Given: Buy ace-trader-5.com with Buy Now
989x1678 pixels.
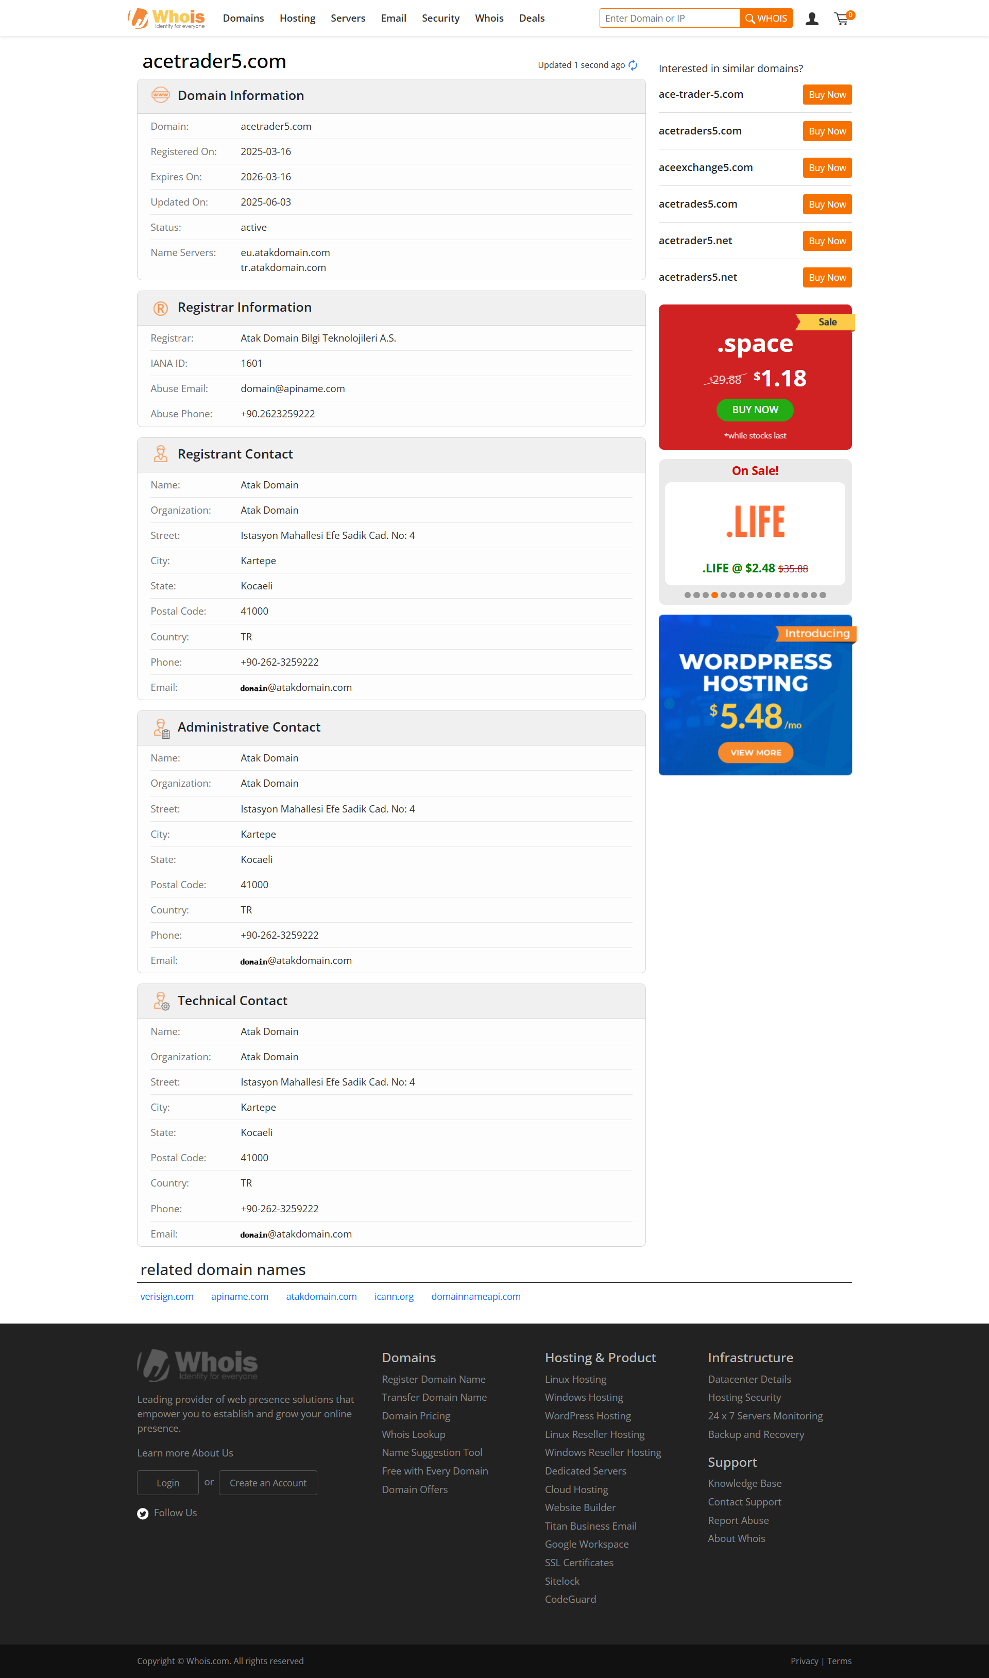Looking at the screenshot, I should click(x=827, y=95).
